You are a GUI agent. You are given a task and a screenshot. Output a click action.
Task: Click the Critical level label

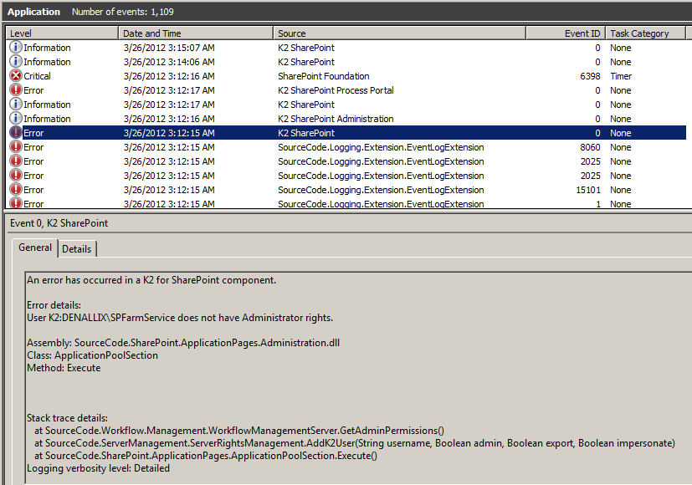[37, 76]
